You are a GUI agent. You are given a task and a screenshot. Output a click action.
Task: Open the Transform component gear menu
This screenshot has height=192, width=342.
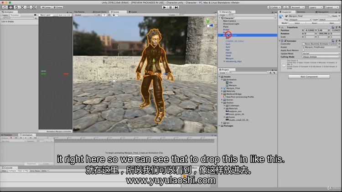339,27
